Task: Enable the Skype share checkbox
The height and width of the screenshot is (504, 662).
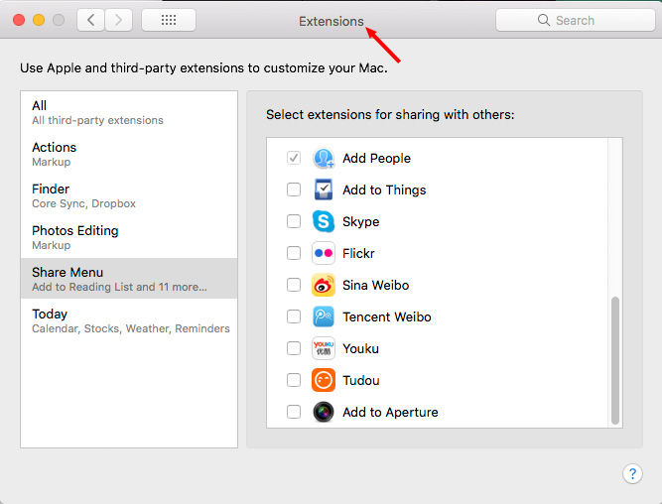Action: tap(294, 221)
